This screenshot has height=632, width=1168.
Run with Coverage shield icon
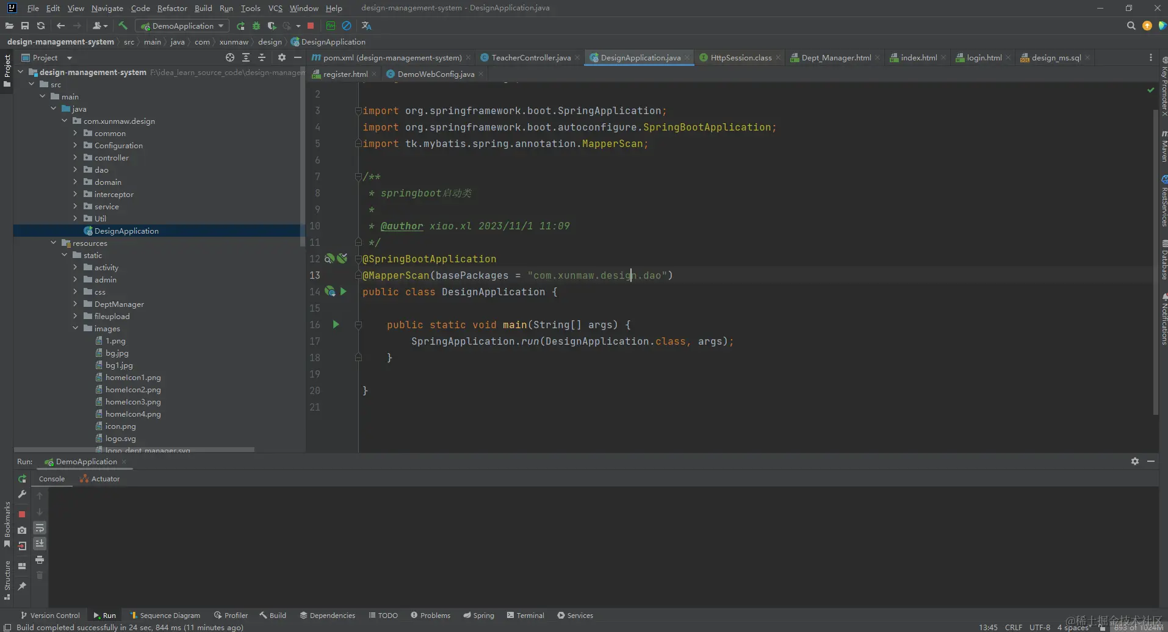(272, 26)
